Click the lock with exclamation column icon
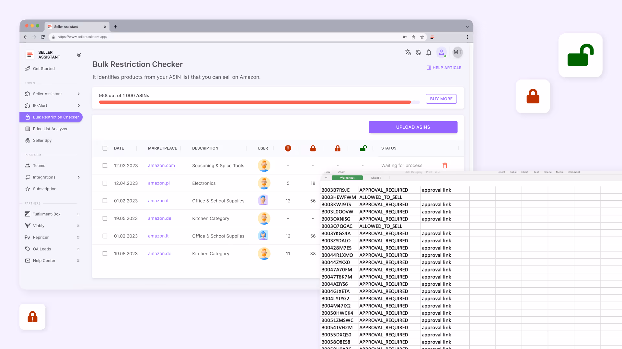 point(338,148)
